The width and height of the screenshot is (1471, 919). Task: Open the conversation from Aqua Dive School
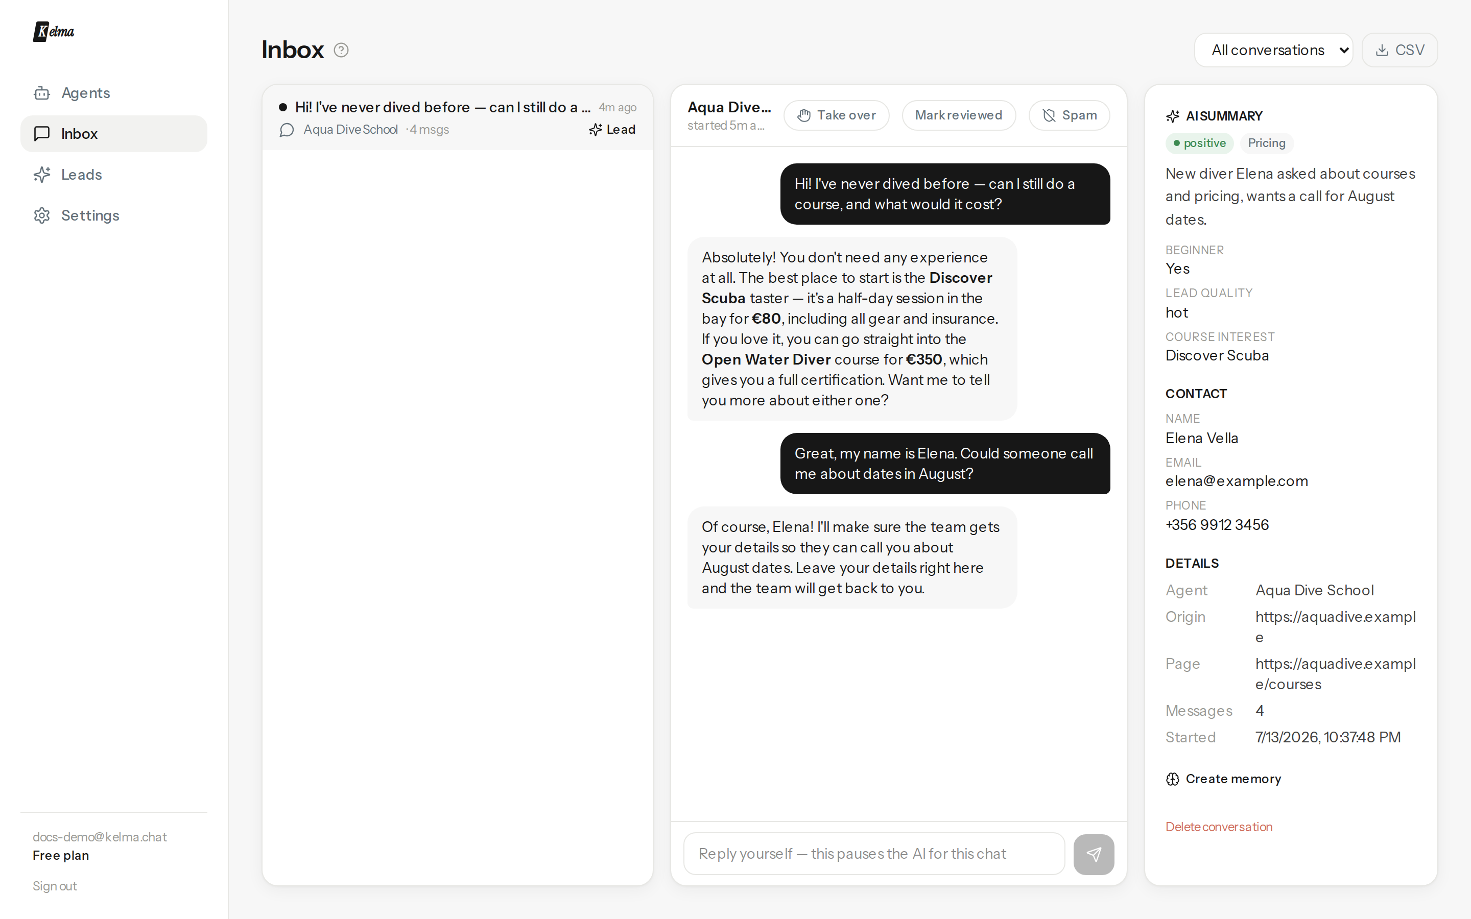458,118
